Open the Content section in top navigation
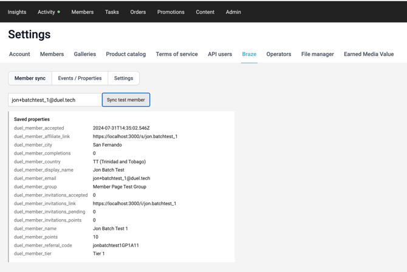Viewport: 407px width, 272px height. pos(205,12)
